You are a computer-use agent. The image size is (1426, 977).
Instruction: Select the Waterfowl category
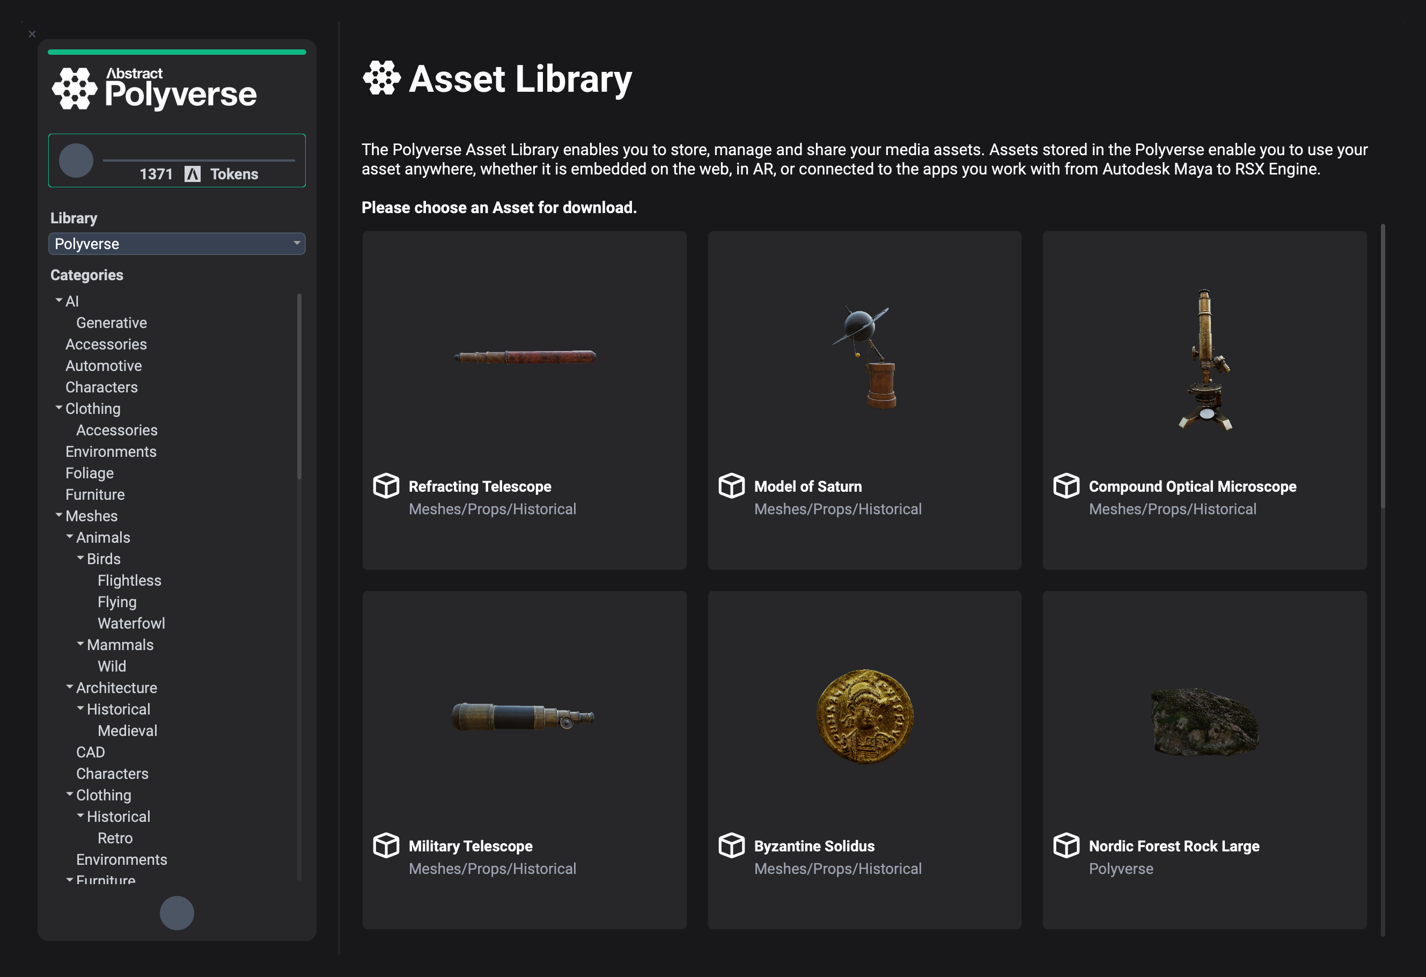[x=131, y=623]
